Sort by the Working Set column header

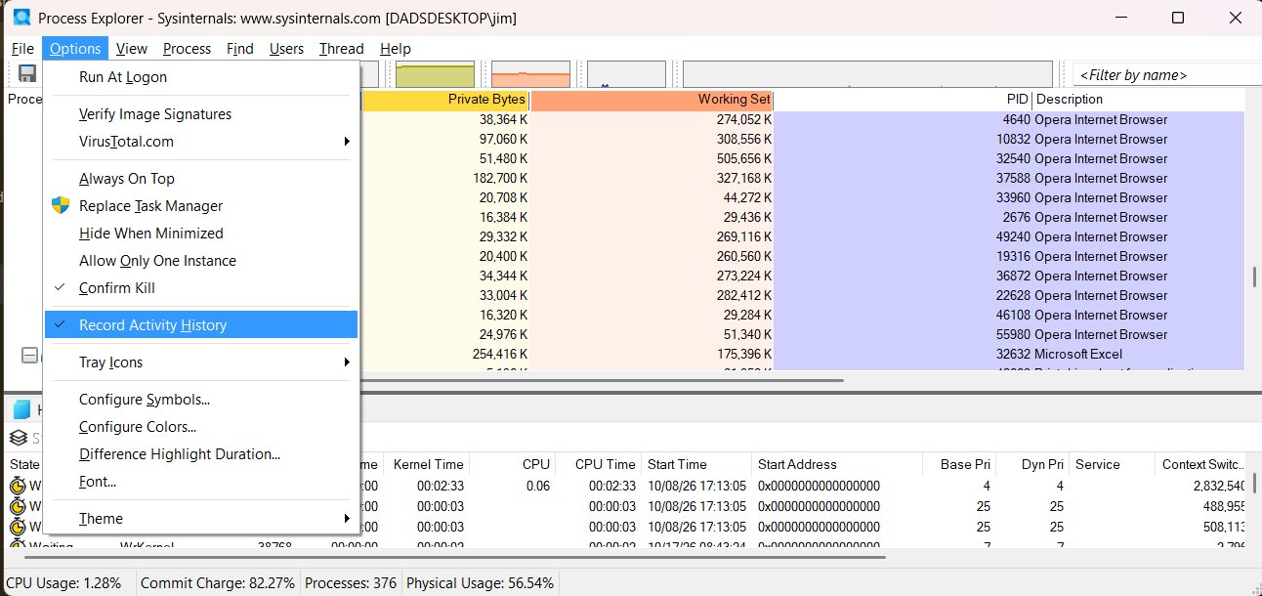pos(652,99)
